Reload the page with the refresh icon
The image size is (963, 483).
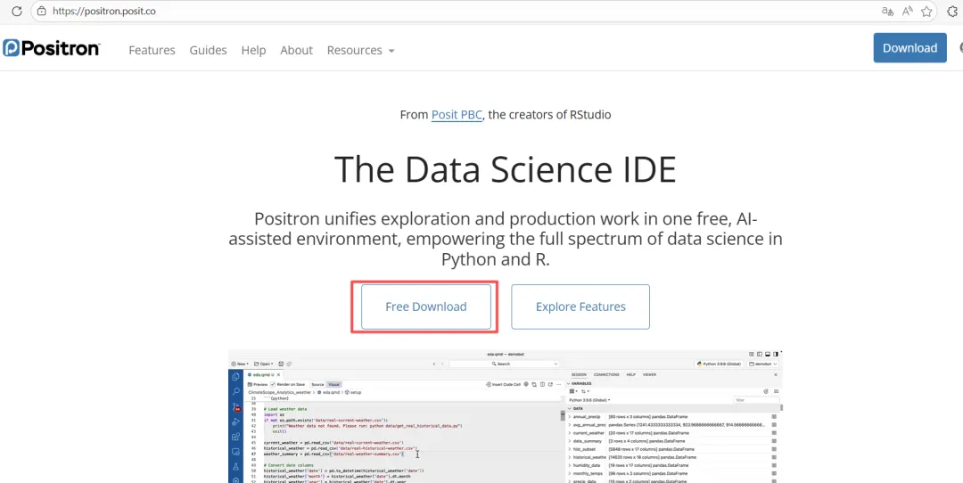coord(17,11)
